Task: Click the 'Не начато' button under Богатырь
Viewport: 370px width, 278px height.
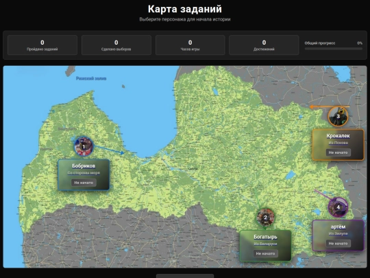Action: 265,253
